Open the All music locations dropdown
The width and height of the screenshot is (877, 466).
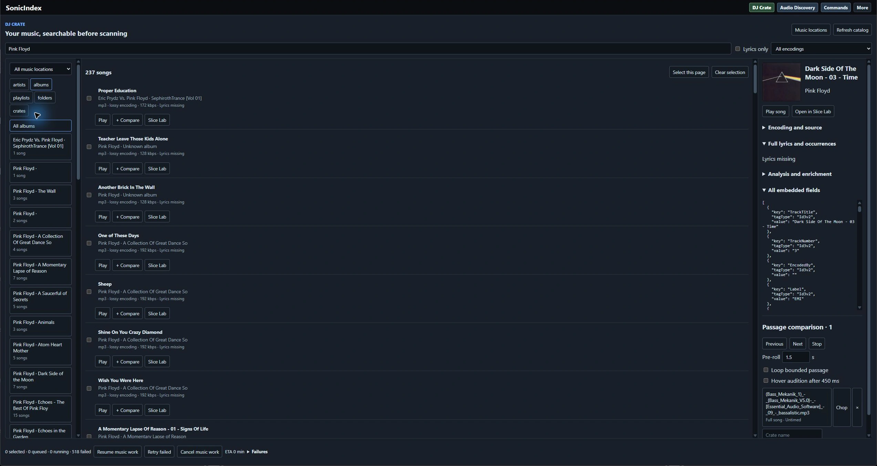[41, 69]
